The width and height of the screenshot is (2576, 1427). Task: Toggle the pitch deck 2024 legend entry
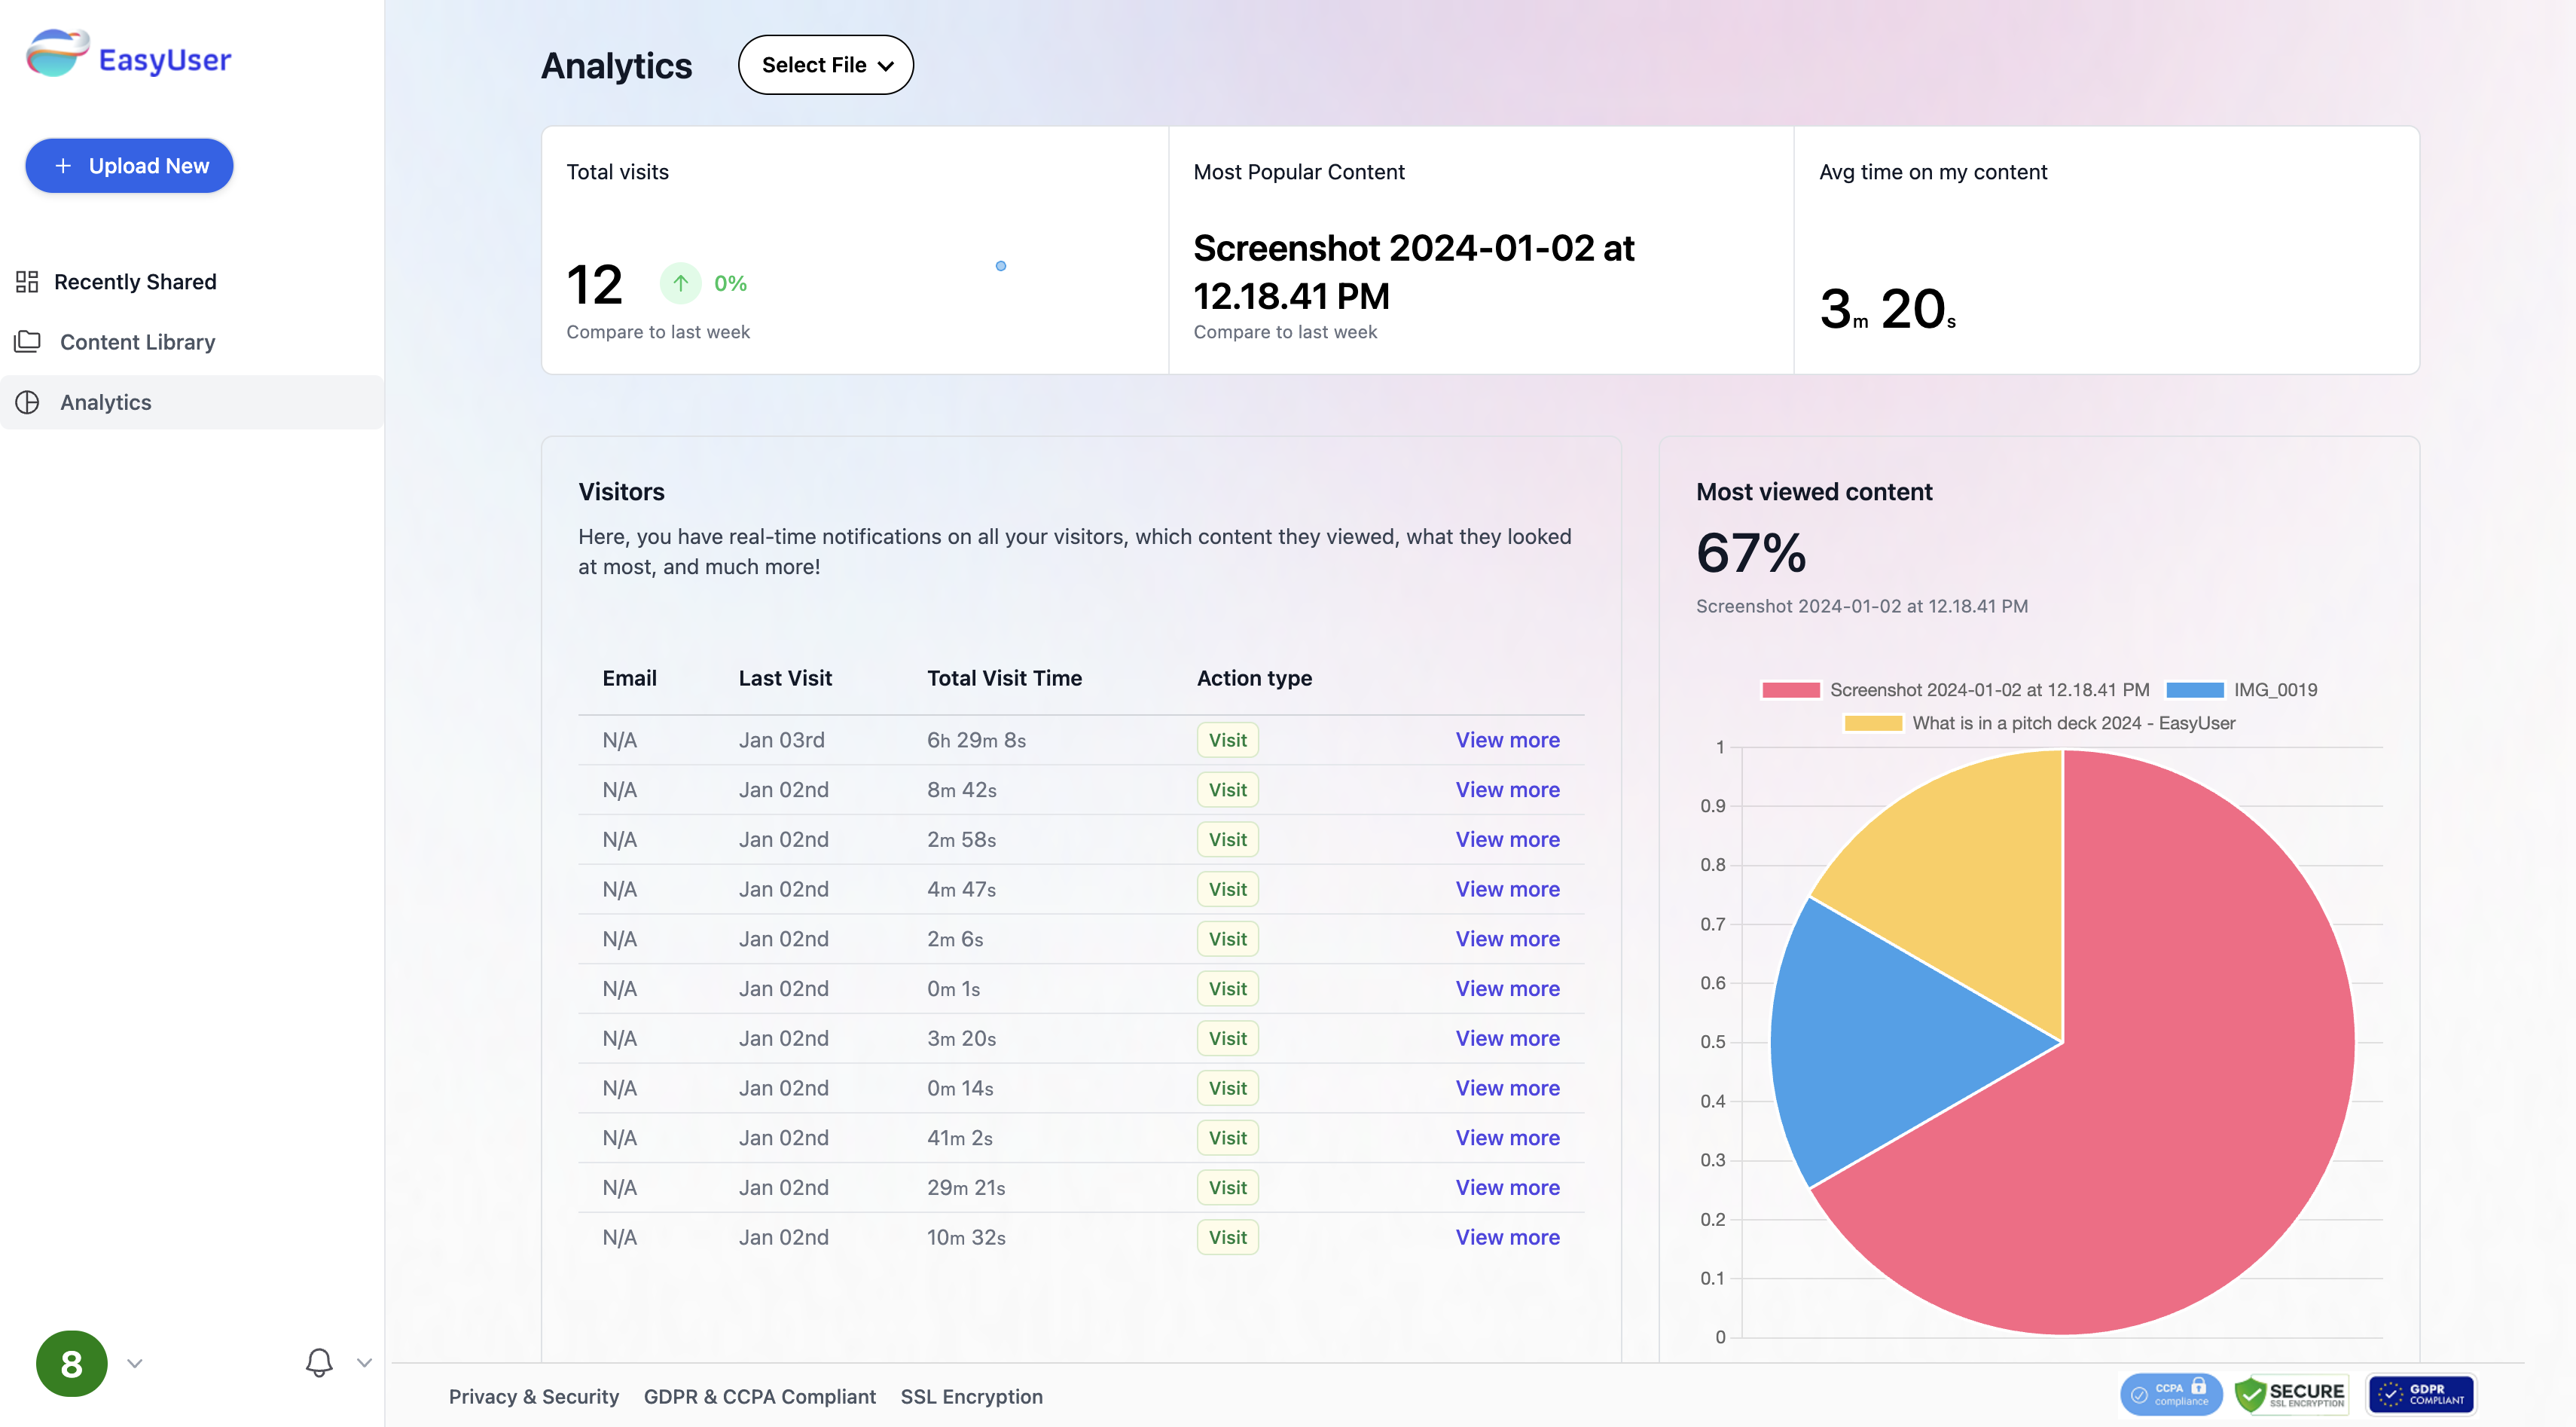(x=2040, y=722)
